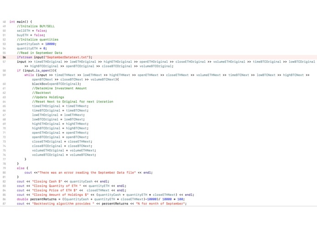Click the '//Read in September Data' comment
This screenshot has height=225, width=317.
pos(39,53)
